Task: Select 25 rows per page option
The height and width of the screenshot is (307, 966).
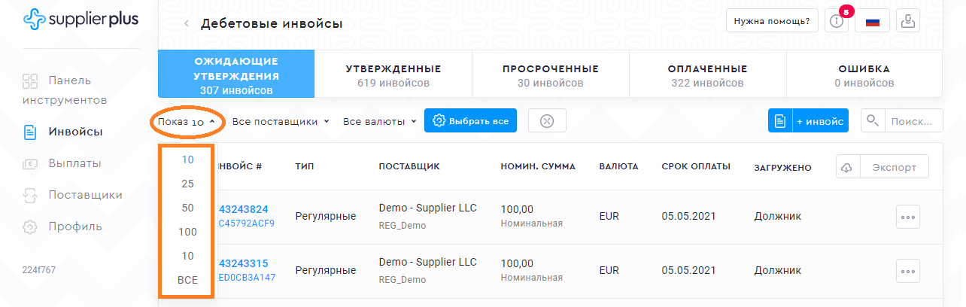Action: coord(187,184)
